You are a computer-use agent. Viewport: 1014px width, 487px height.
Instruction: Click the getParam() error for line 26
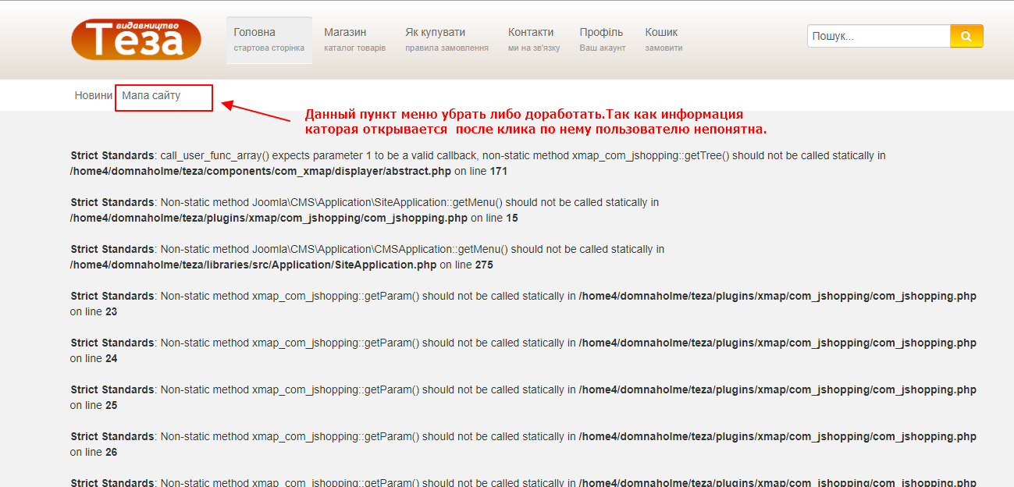point(523,444)
